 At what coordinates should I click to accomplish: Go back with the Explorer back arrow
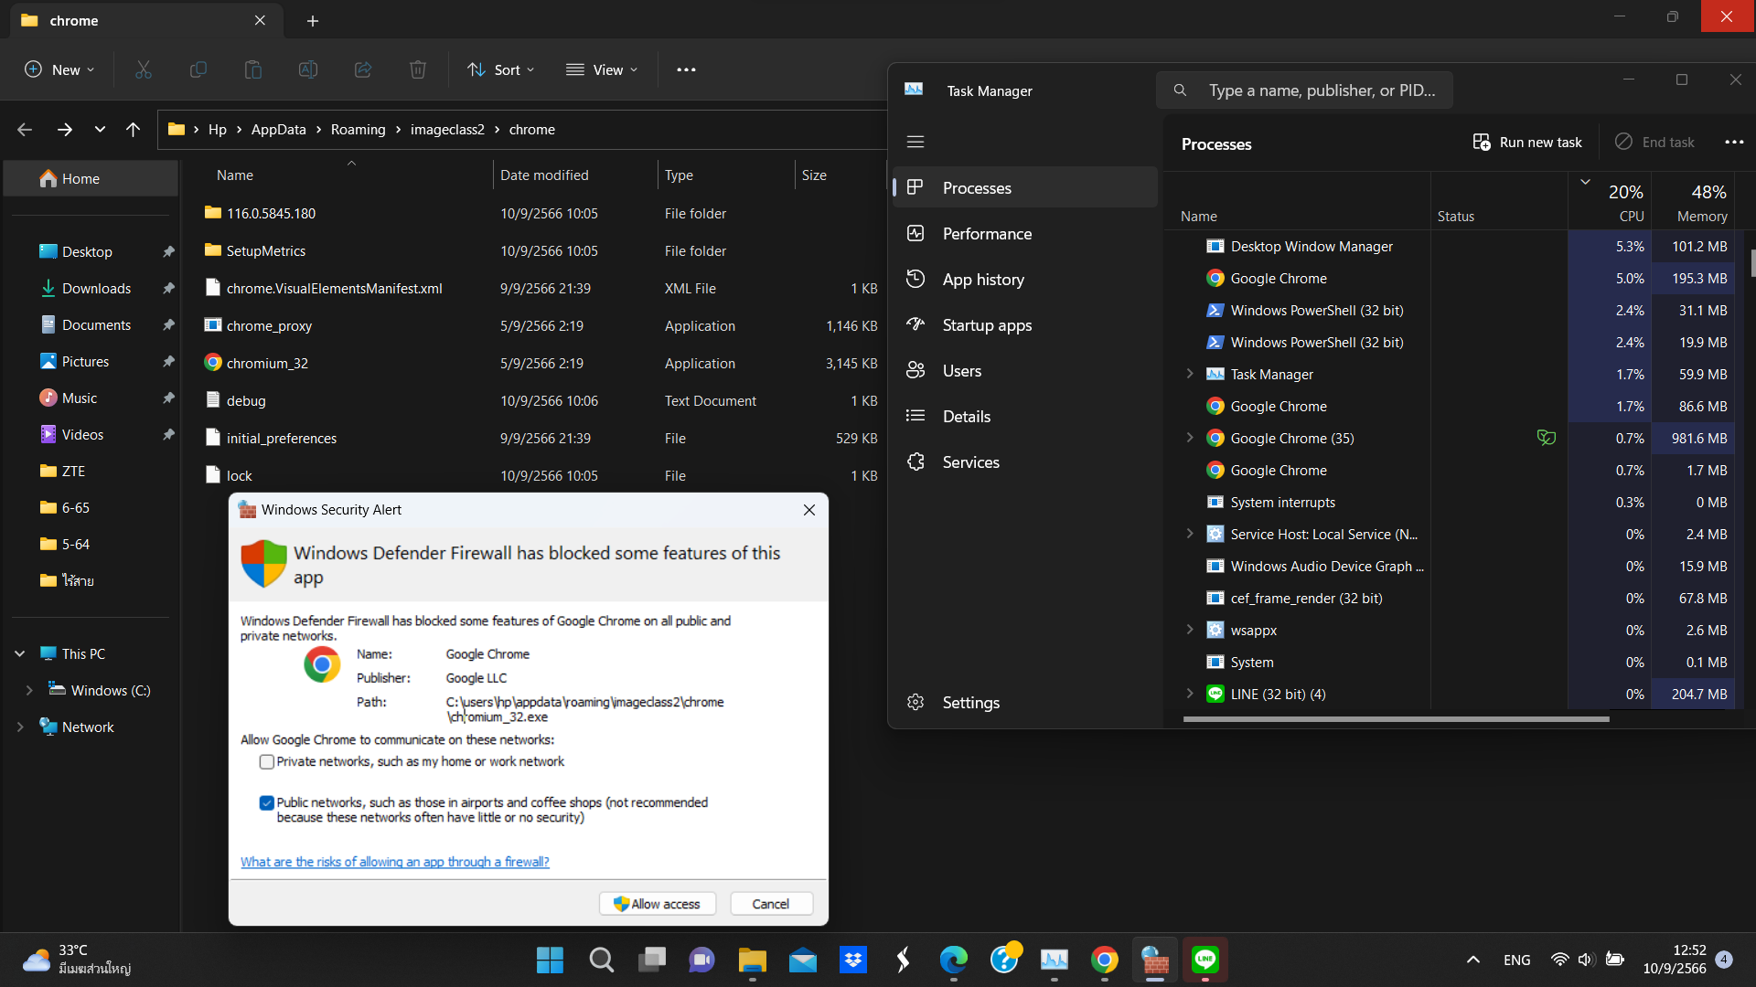[25, 130]
